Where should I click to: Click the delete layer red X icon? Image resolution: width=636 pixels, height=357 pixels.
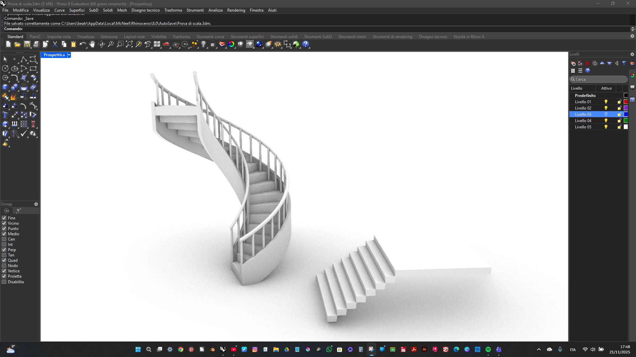pyautogui.click(x=587, y=63)
